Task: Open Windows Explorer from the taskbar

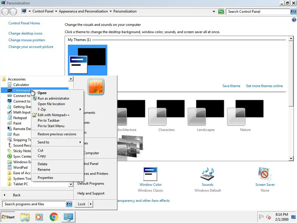Action: click(x=25, y=217)
